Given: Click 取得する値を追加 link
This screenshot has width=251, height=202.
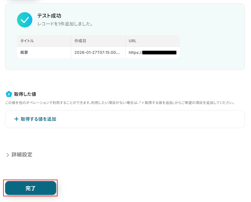Looking at the screenshot, I should pos(38,119).
